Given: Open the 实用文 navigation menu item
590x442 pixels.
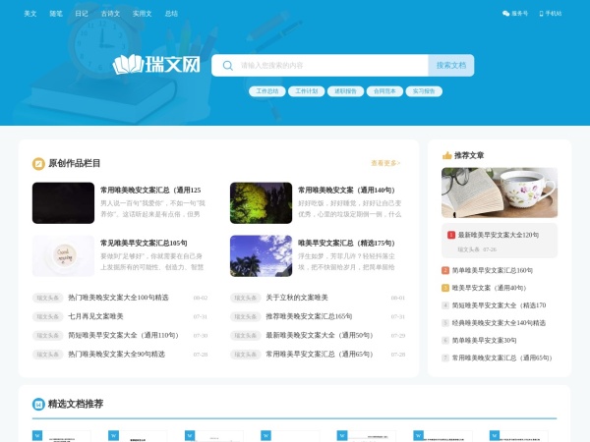Looking at the screenshot, I should 142,14.
